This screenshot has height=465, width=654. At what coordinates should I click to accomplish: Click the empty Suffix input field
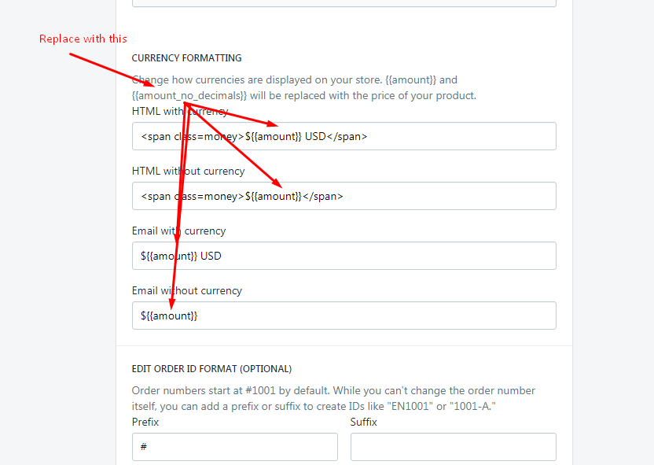453,446
